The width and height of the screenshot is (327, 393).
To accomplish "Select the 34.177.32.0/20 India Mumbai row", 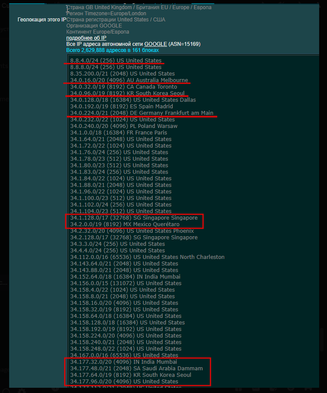I will [123, 362].
